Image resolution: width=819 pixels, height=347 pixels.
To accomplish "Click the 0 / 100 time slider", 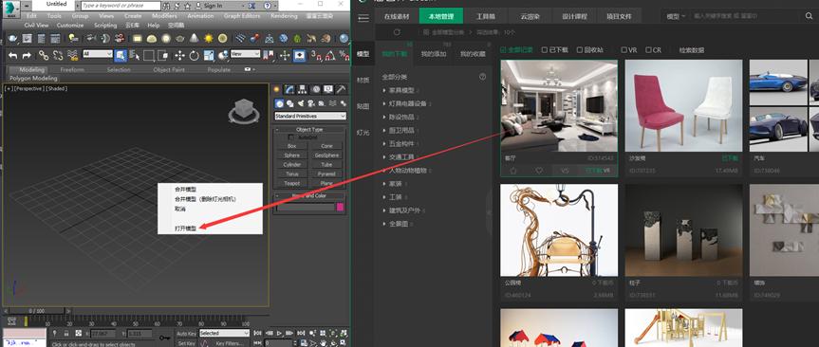I will pyautogui.click(x=37, y=310).
